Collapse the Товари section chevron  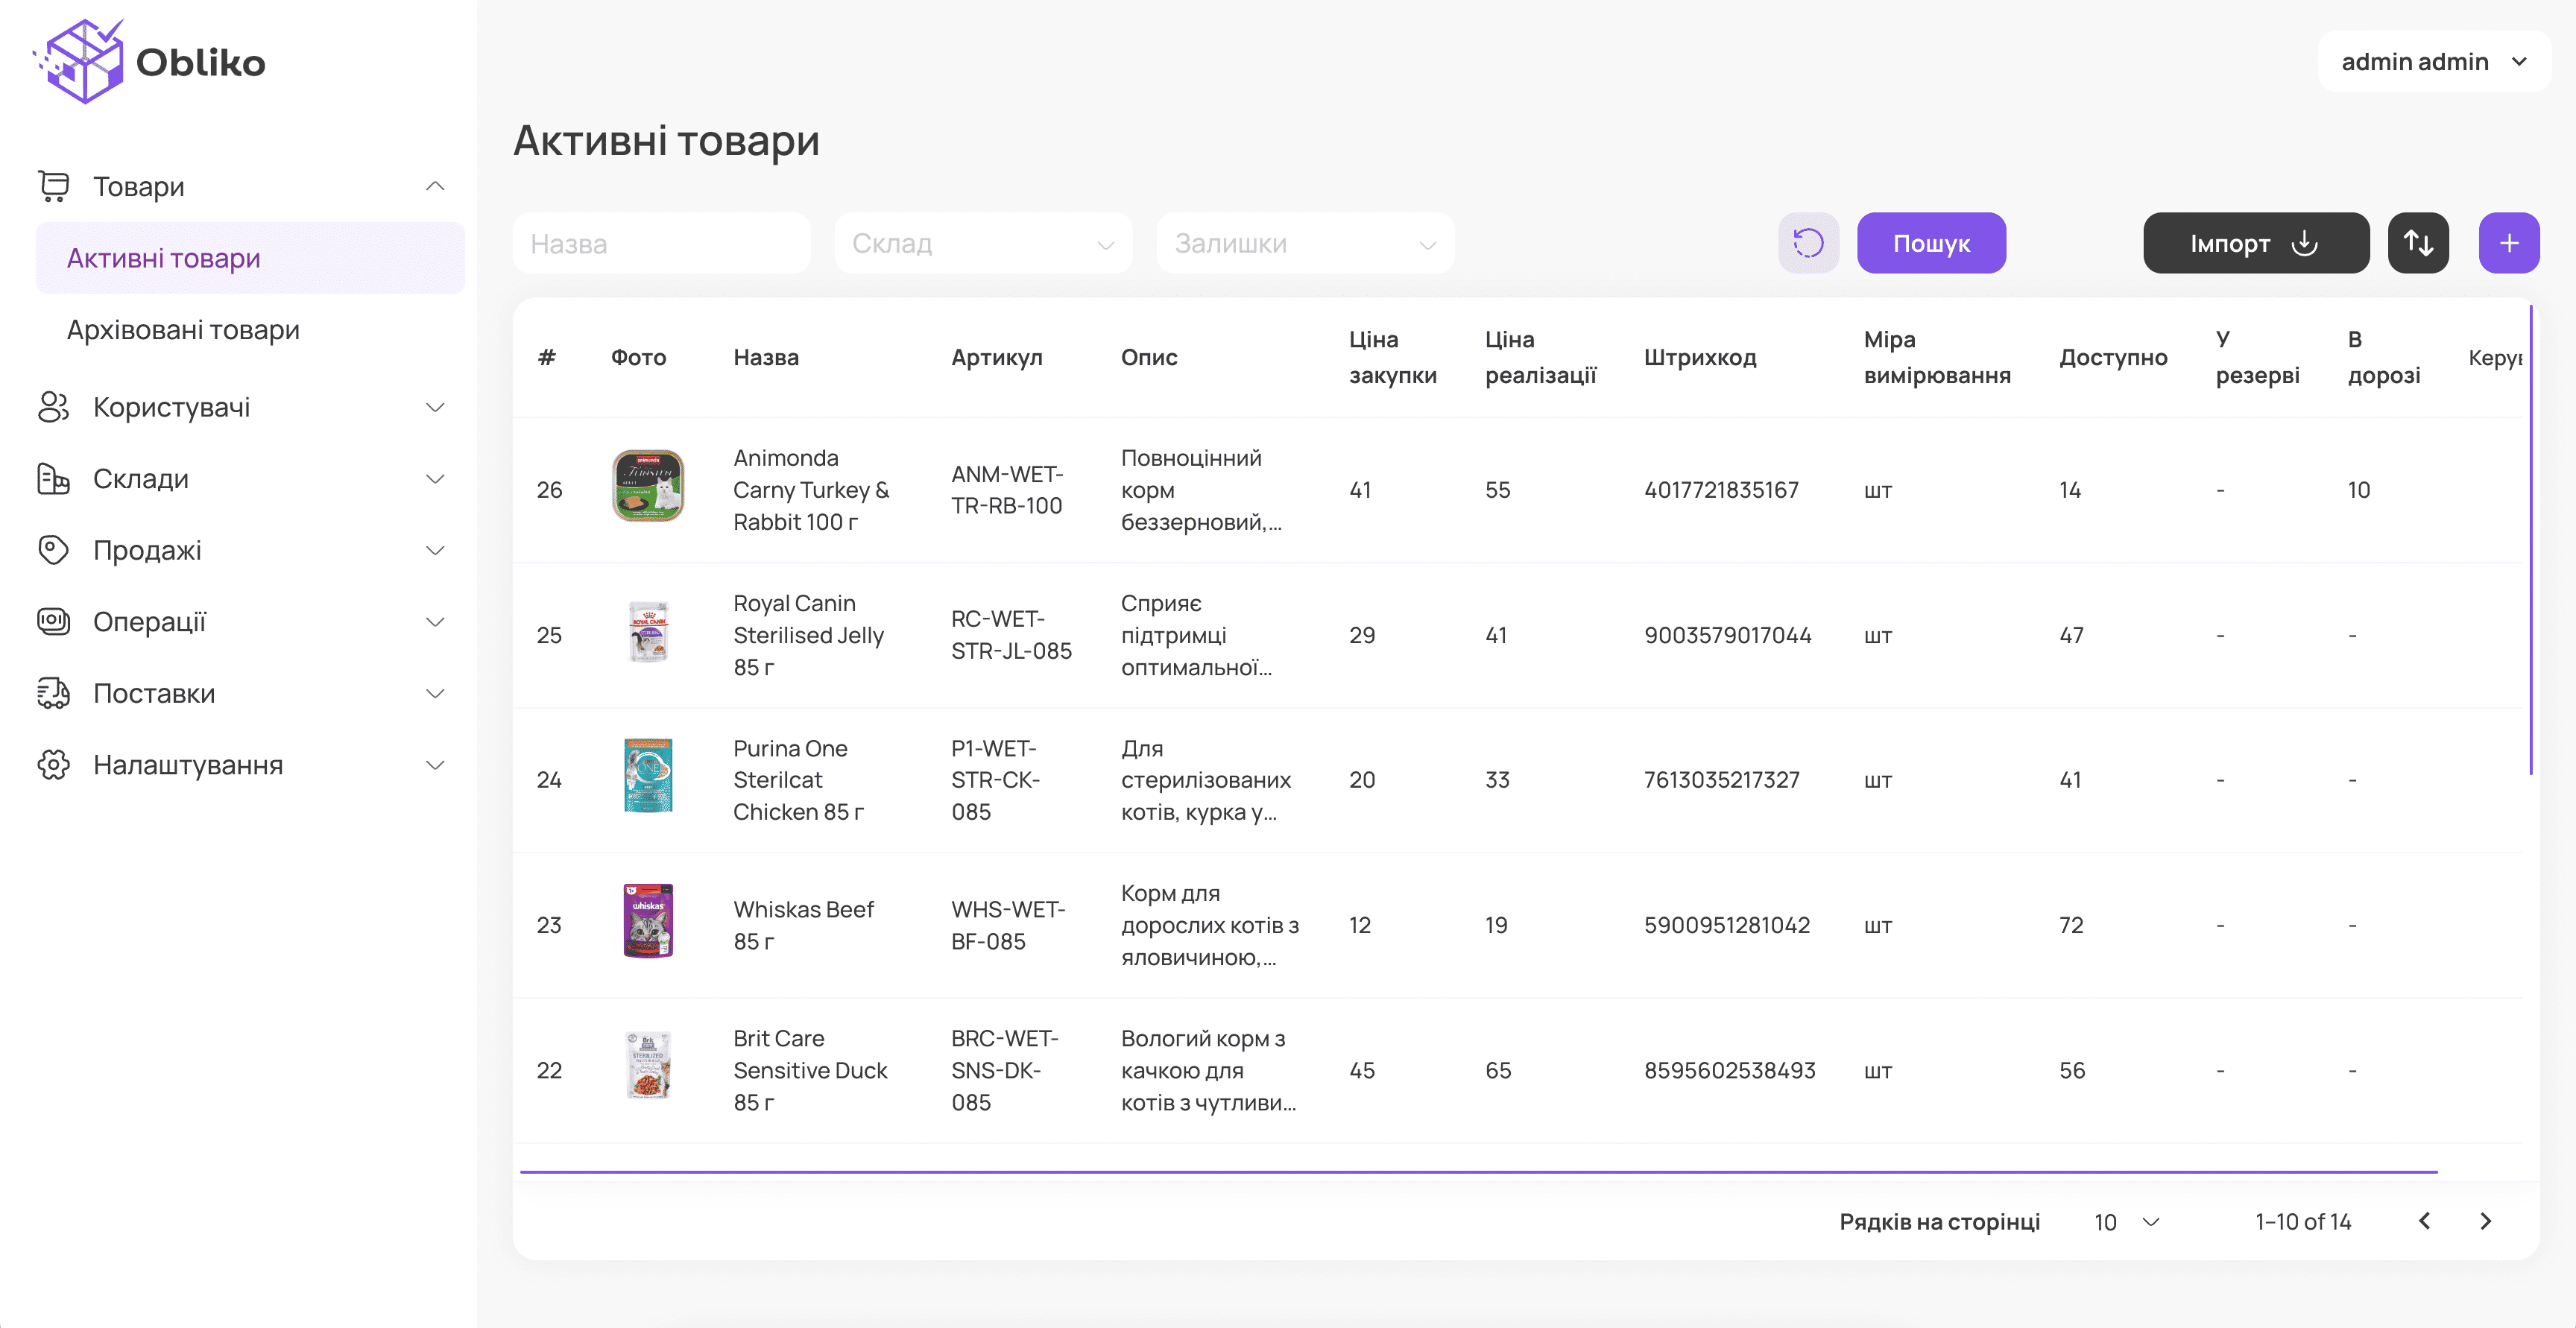434,186
